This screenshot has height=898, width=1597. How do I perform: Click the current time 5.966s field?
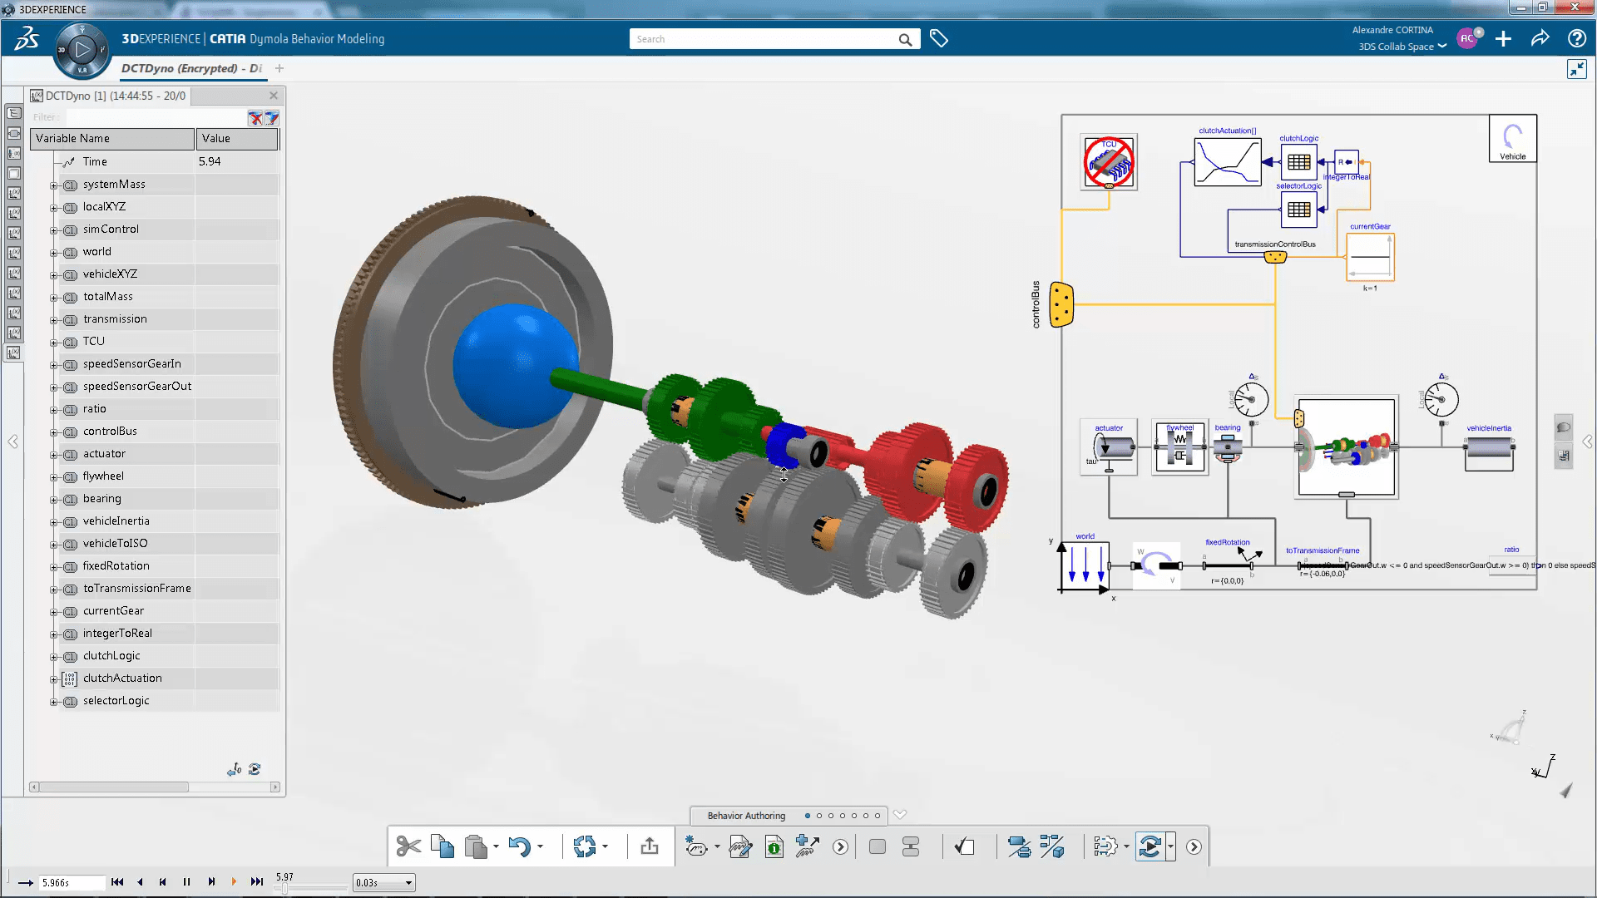72,883
